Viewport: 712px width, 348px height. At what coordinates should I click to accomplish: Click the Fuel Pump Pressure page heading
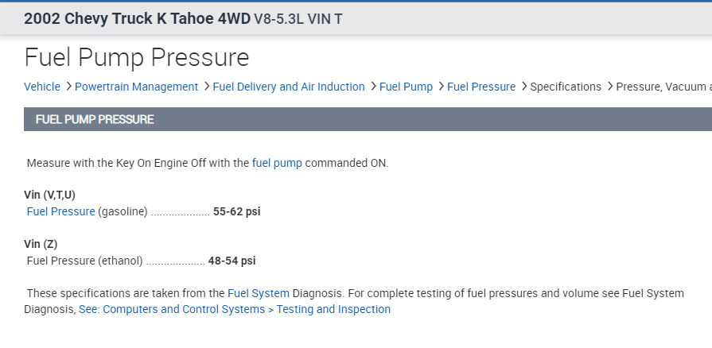coord(137,58)
